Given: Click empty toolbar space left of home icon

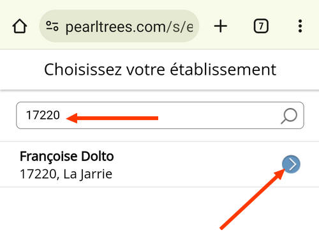Looking at the screenshot, I should pos(5,26).
